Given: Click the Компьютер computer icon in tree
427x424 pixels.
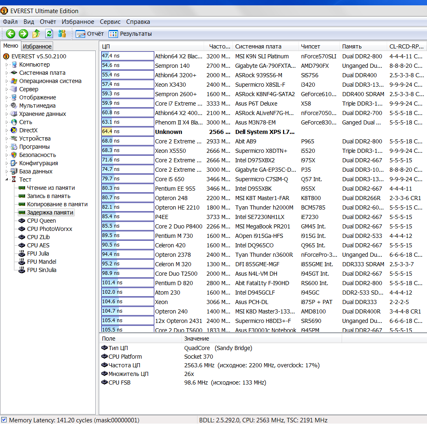Looking at the screenshot, I should click(x=14, y=65).
